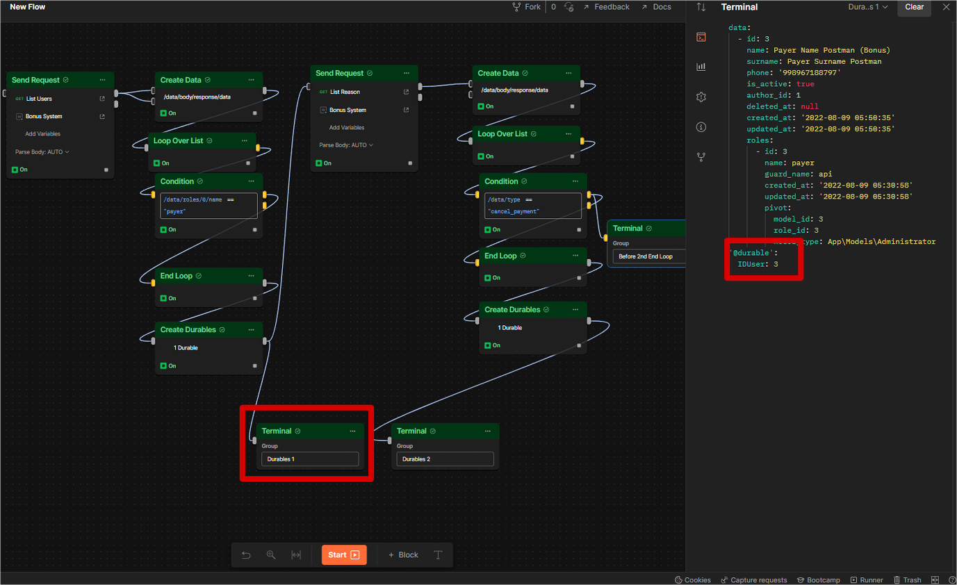Toggle On switch of first Send Request block
Image resolution: width=957 pixels, height=585 pixels.
tap(19, 170)
